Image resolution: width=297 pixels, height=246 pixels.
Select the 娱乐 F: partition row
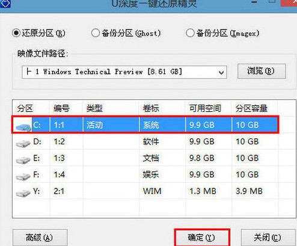(x=145, y=174)
